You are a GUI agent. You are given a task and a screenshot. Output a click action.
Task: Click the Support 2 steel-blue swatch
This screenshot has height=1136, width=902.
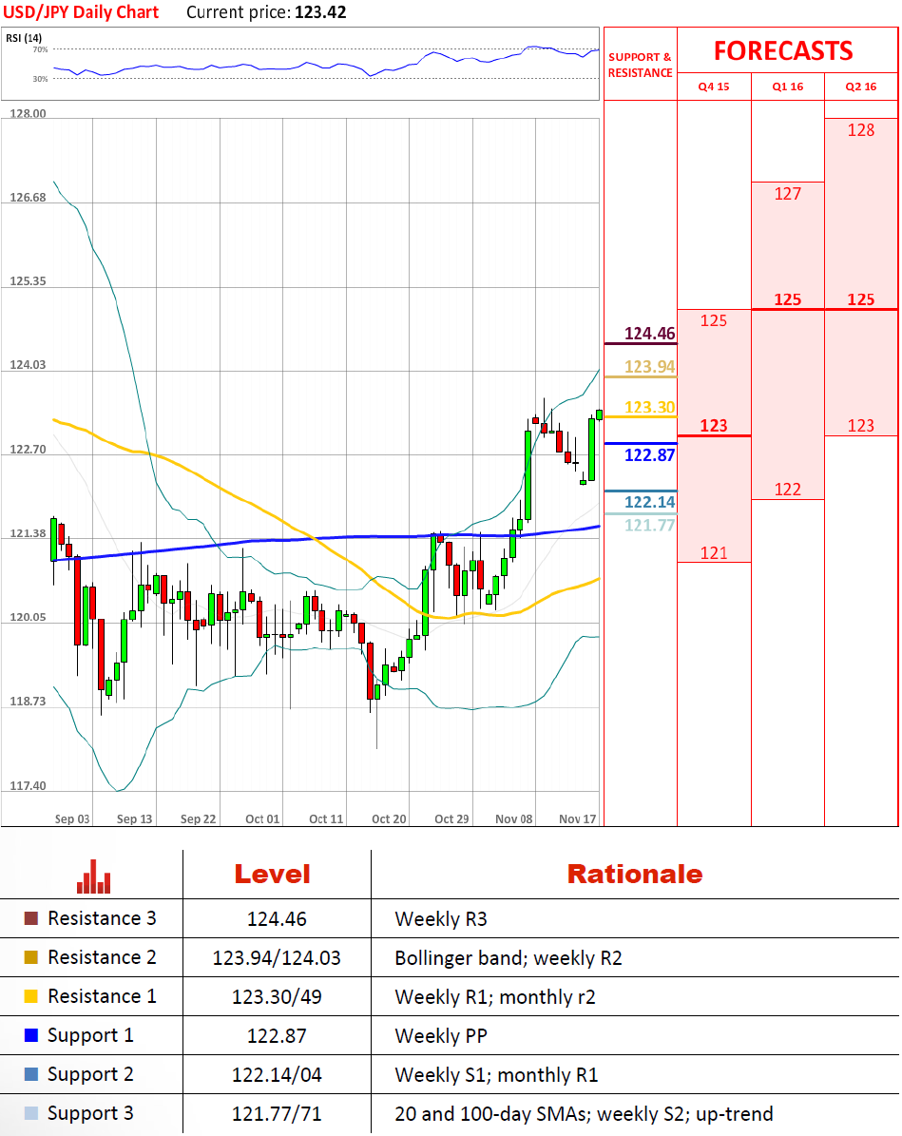coord(31,1074)
